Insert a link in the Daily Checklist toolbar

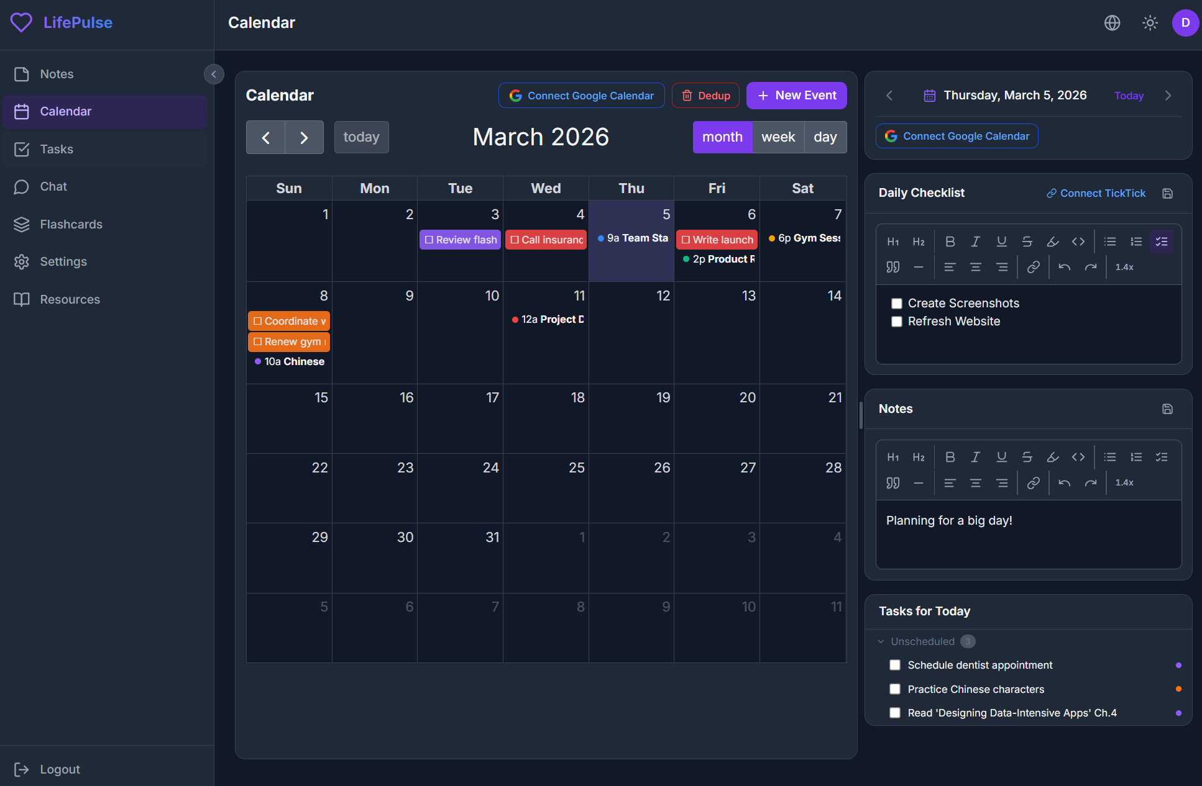click(1034, 267)
